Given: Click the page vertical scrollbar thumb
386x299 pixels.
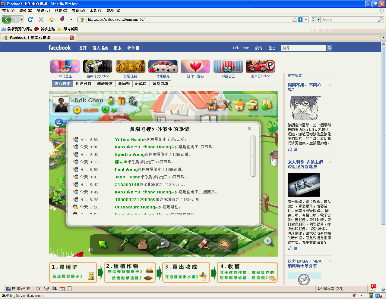Looking at the screenshot, I should [x=383, y=135].
